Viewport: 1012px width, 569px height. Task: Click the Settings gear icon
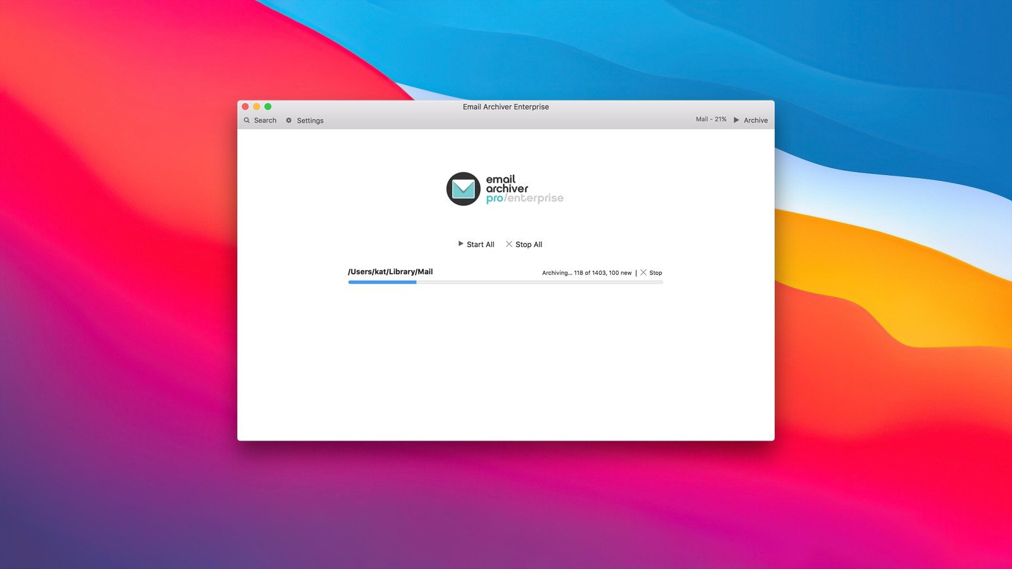[x=289, y=120]
